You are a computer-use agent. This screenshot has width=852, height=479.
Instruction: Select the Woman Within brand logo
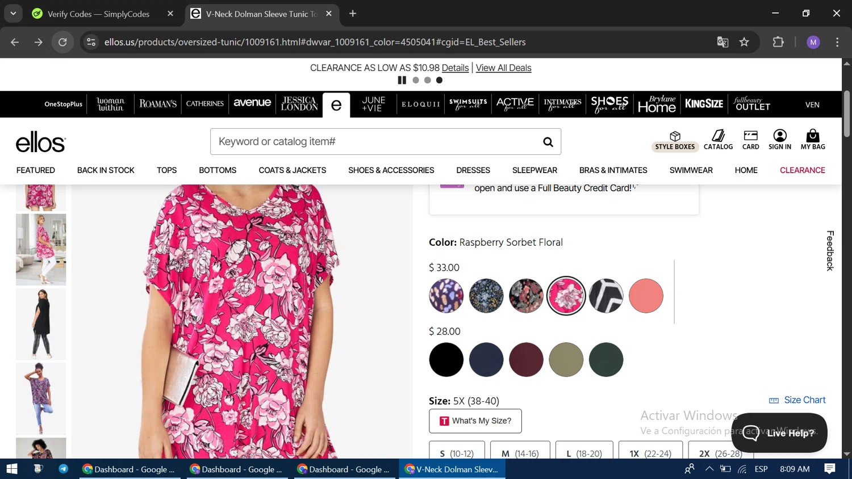pos(110,104)
